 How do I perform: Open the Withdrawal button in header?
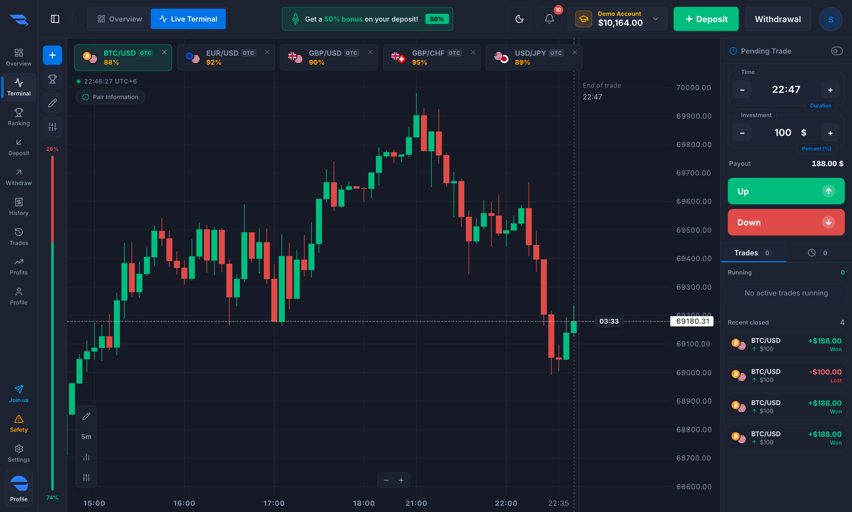click(x=777, y=19)
